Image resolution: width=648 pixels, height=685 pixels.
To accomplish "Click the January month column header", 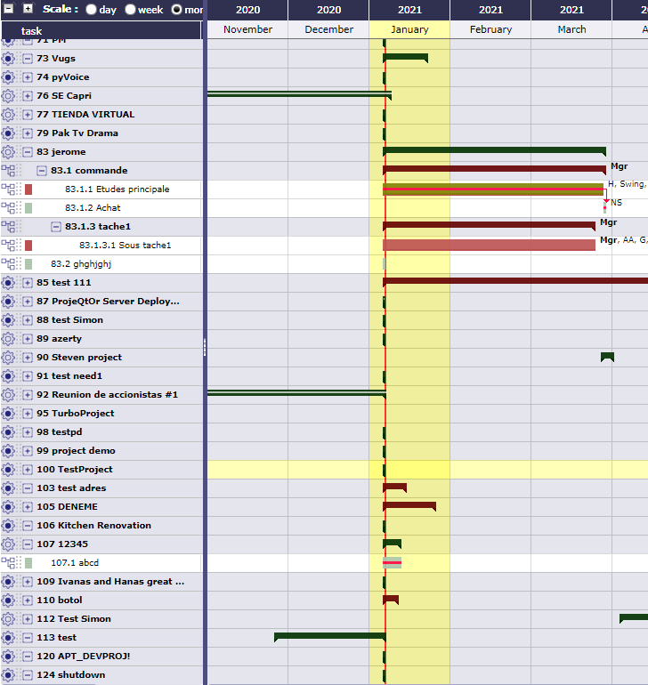I will 409,29.
